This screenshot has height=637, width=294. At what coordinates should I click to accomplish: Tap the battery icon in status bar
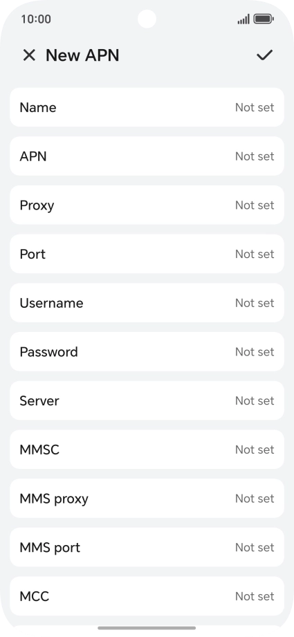pos(264,19)
